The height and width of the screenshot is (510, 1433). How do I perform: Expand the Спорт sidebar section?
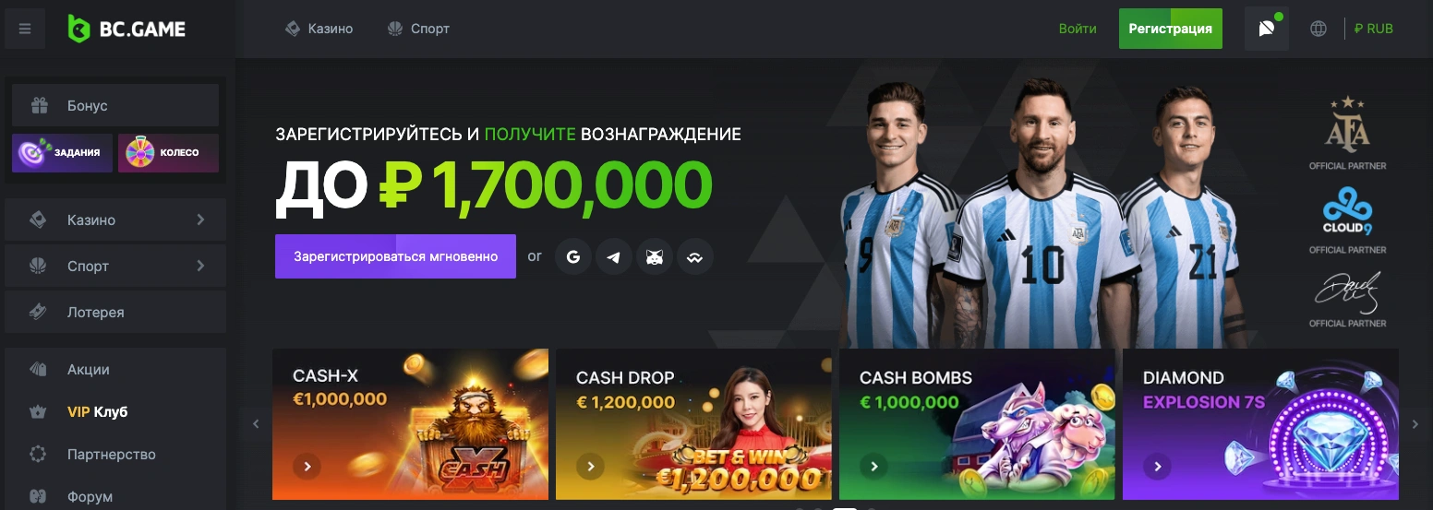[115, 267]
